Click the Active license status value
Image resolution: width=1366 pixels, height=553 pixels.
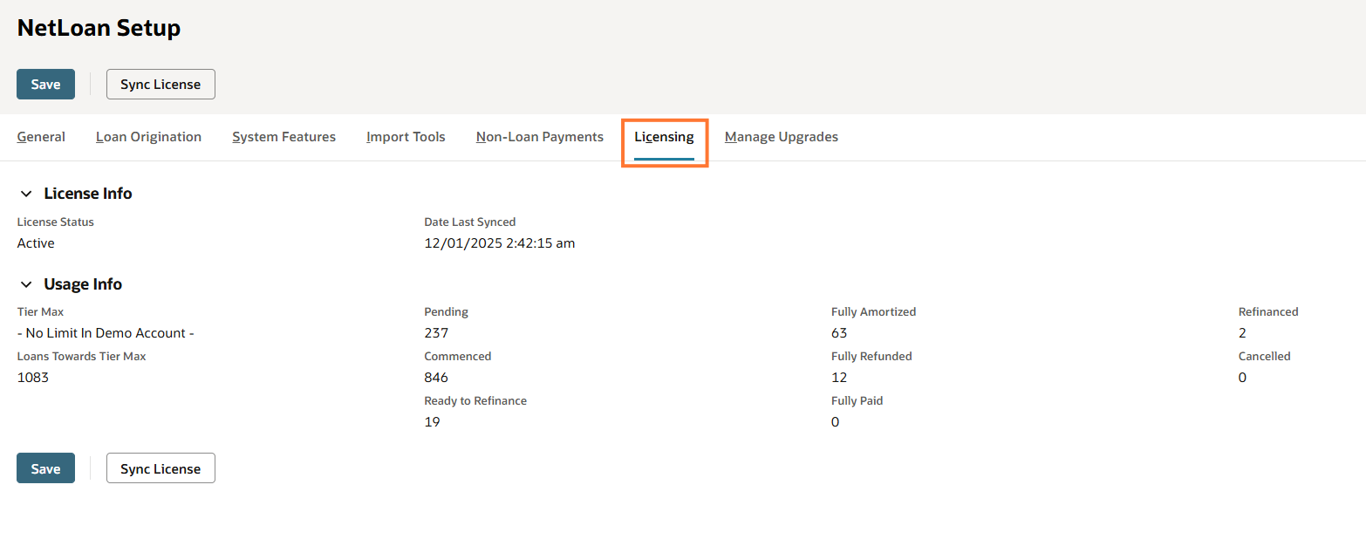pos(36,243)
